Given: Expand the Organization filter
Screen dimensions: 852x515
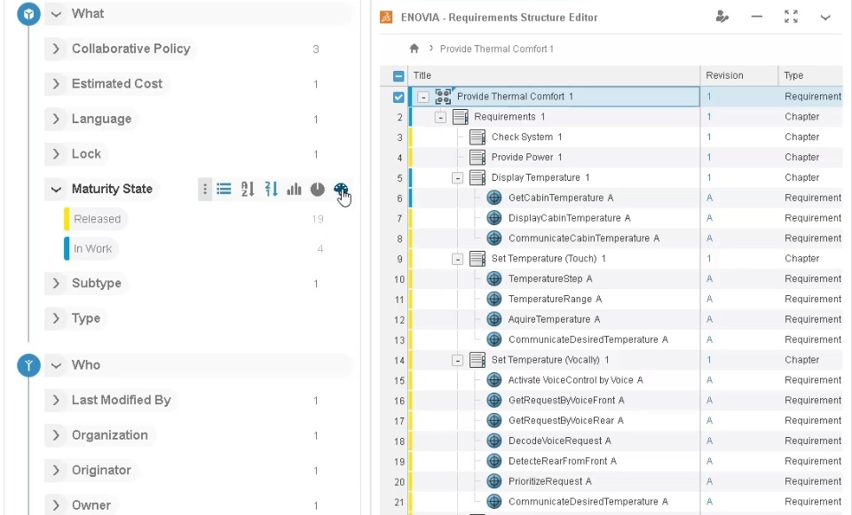Looking at the screenshot, I should [55, 435].
